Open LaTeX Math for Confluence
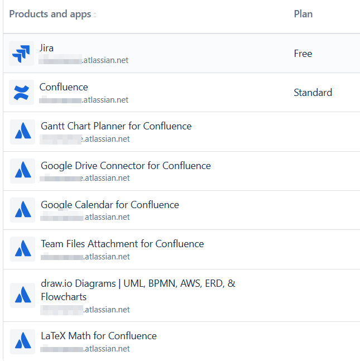The width and height of the screenshot is (360, 361). (99, 336)
